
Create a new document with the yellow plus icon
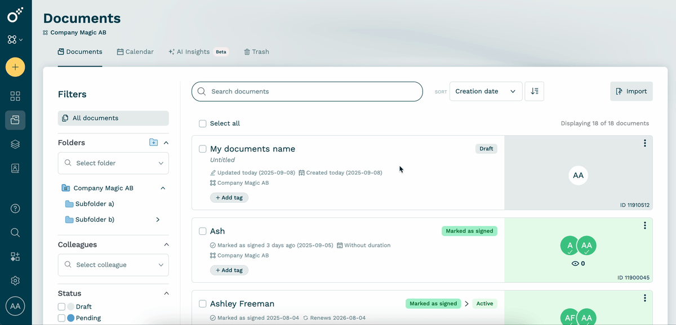point(15,66)
